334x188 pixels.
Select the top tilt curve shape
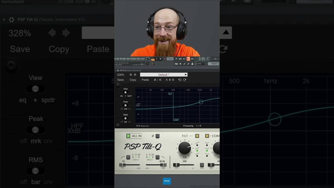(197, 145)
